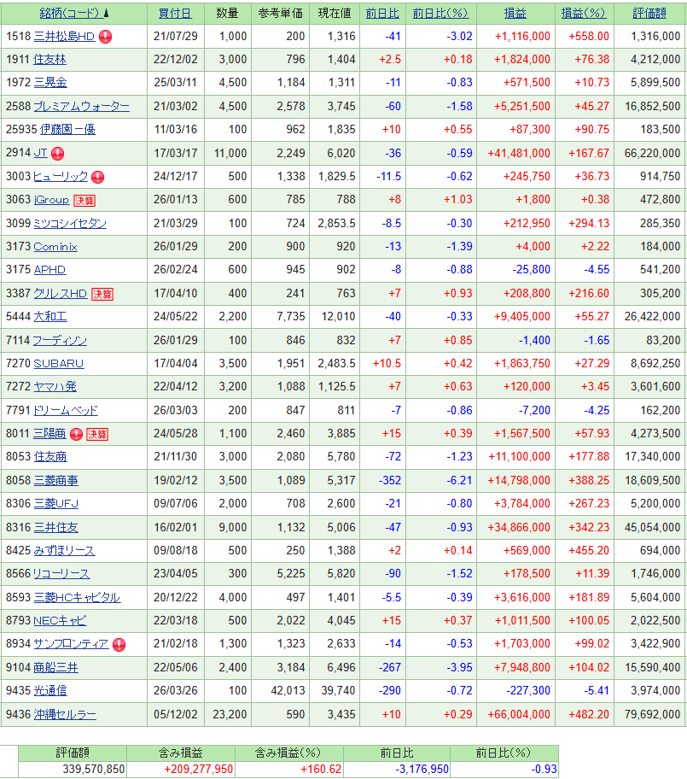Sort by the 前日比(%) column header
Viewport: 687px width, 779px height.
click(x=440, y=14)
